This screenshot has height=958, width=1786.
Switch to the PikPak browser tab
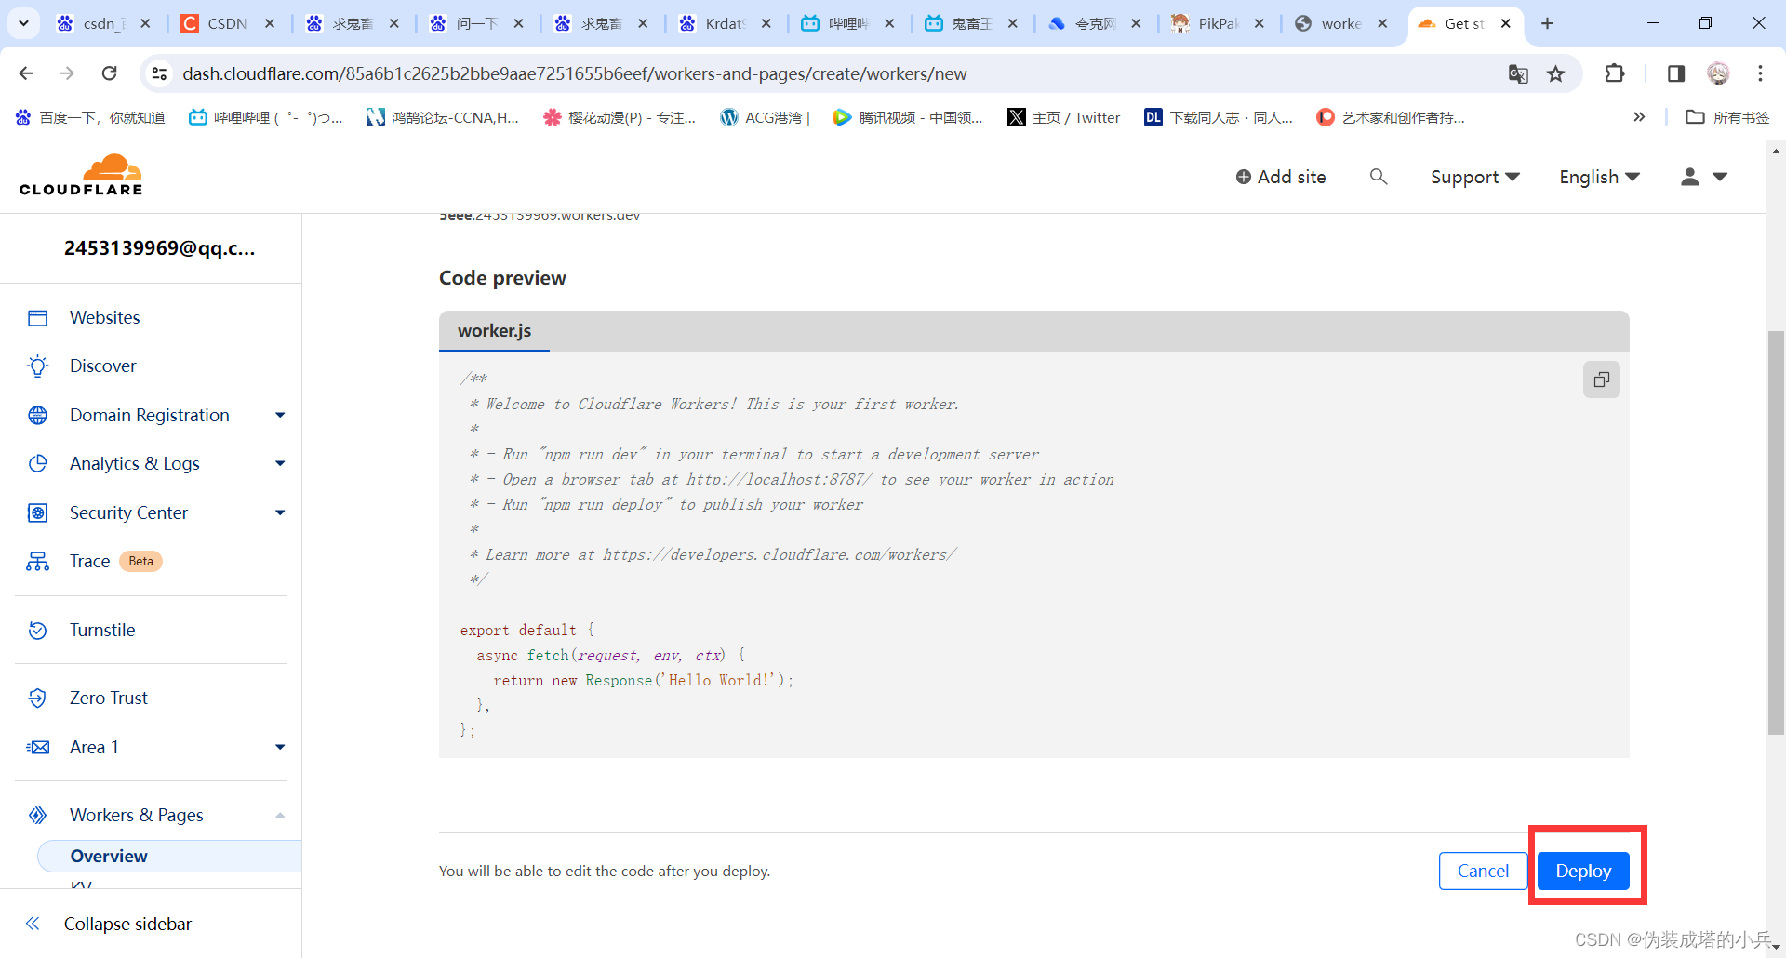coord(1219,23)
